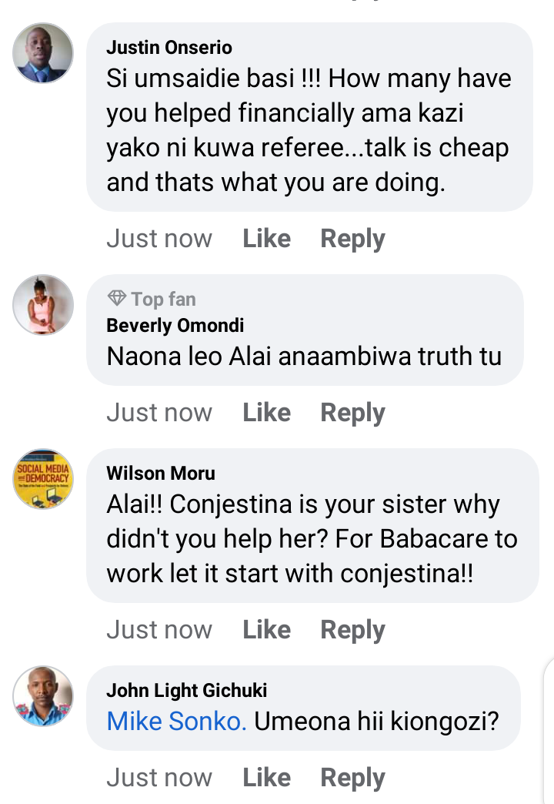This screenshot has width=554, height=804.
Task: Reply to Justin Onserio's comment
Action: [x=352, y=240]
